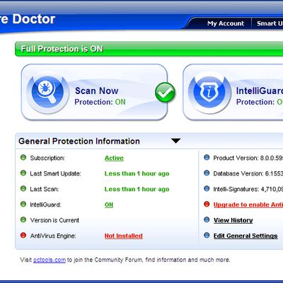The height and width of the screenshot is (283, 283).
Task: Toggle the Scan Now Protection ON status
Action: click(120, 102)
